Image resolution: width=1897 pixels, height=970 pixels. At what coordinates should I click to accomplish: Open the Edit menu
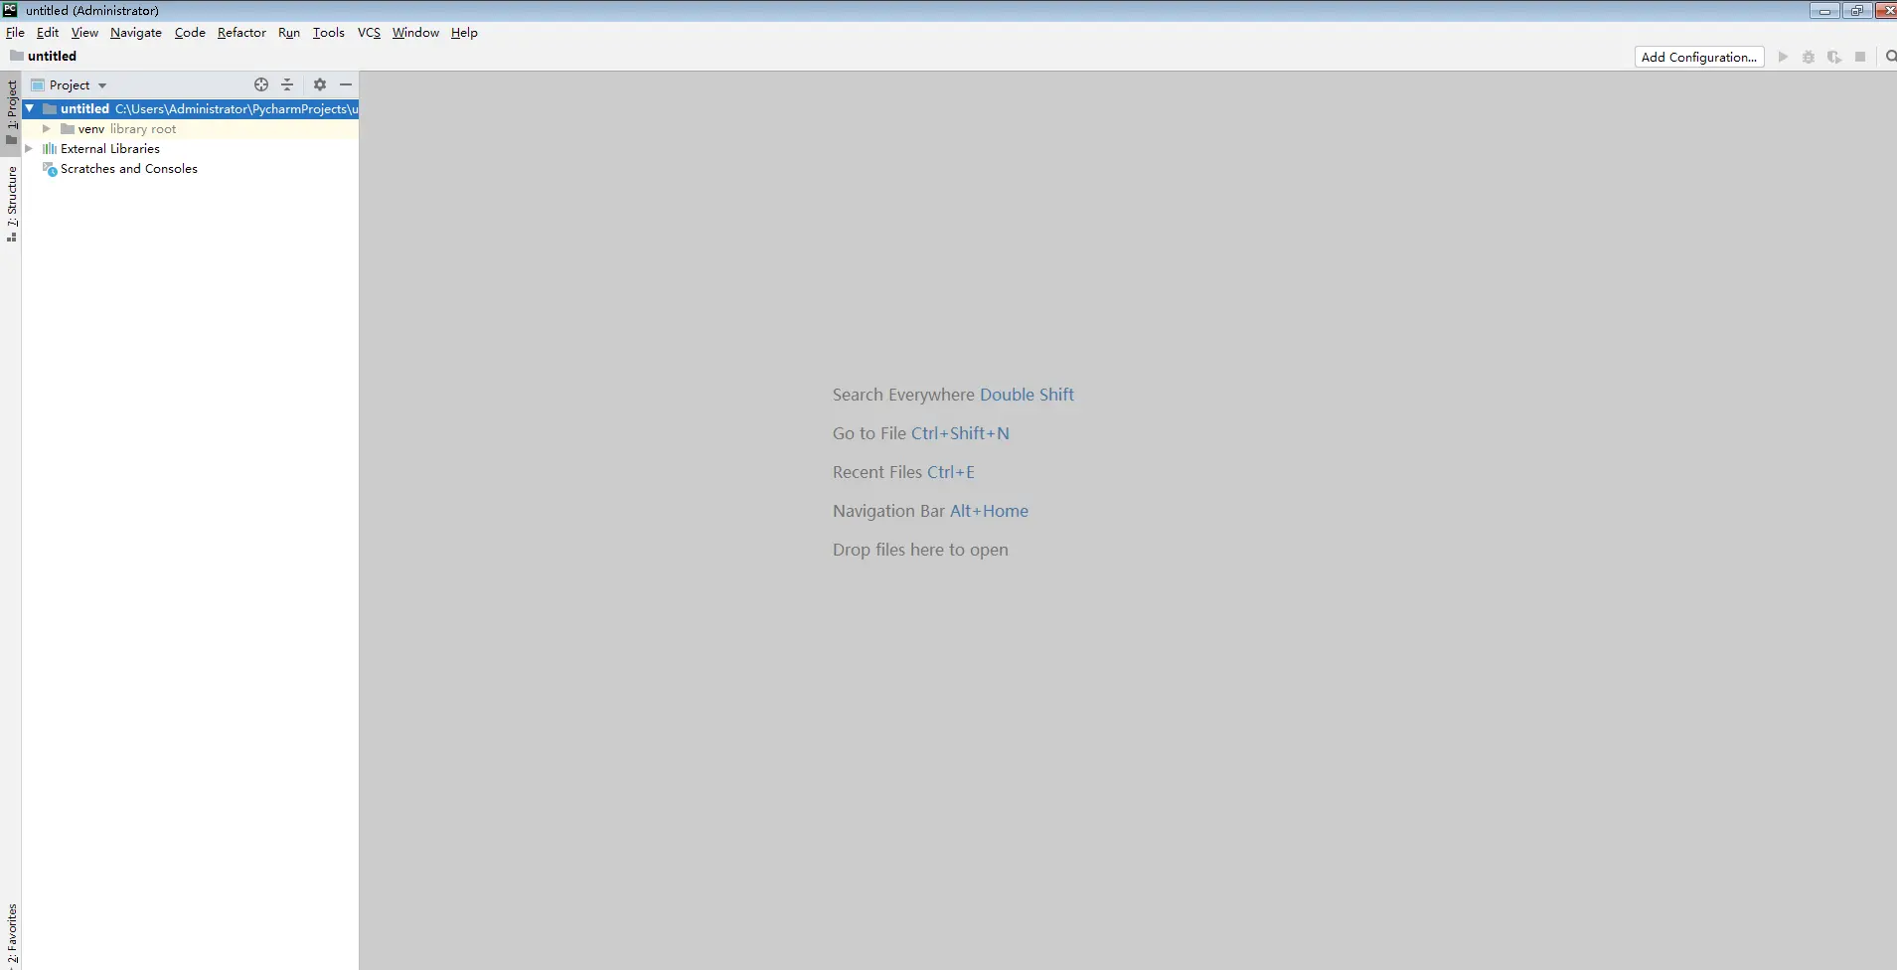(x=48, y=33)
